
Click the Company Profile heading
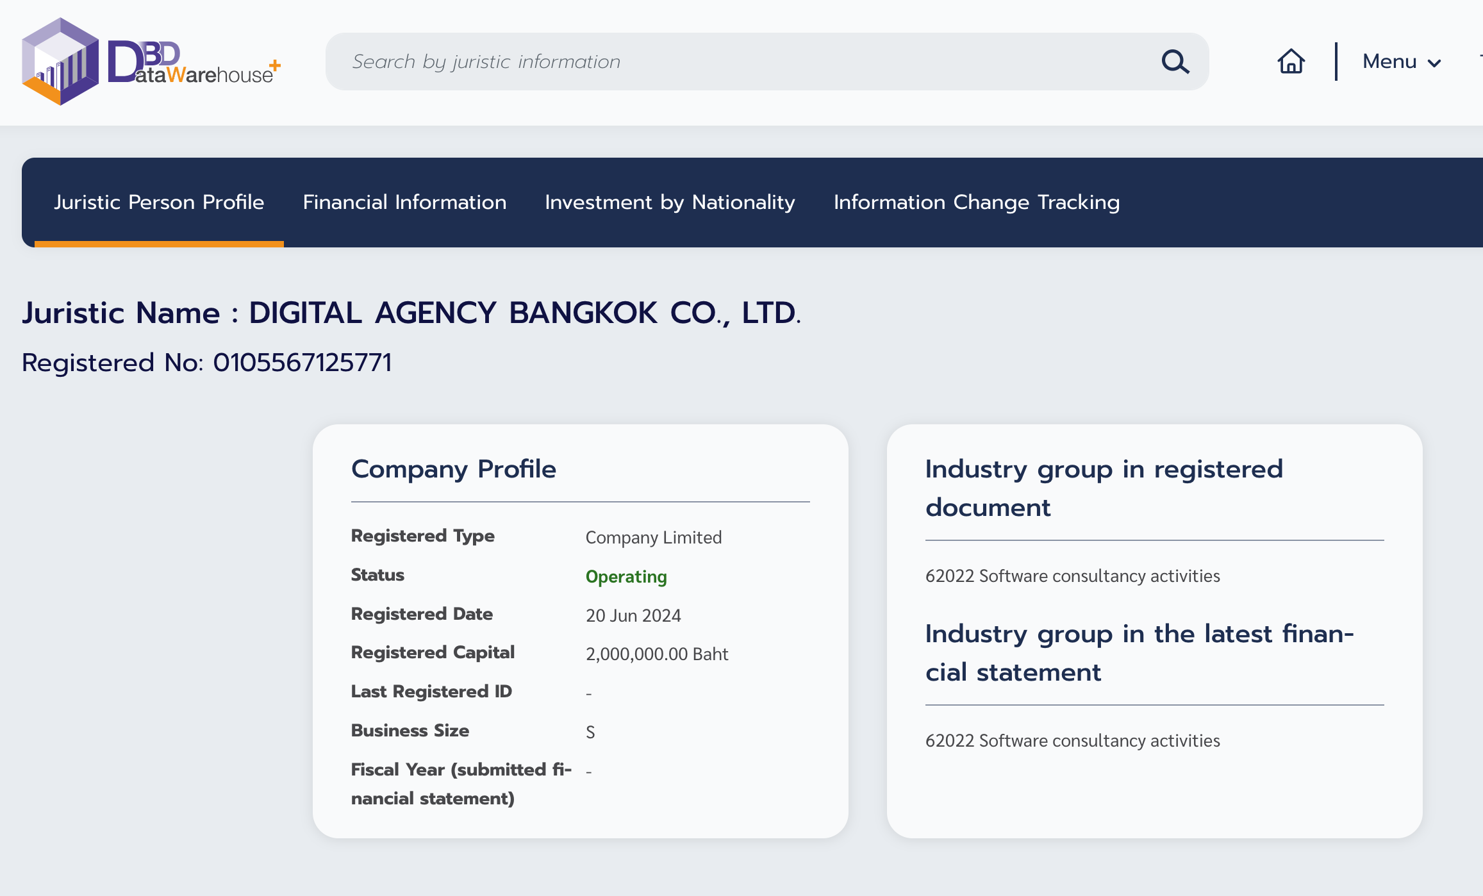454,469
